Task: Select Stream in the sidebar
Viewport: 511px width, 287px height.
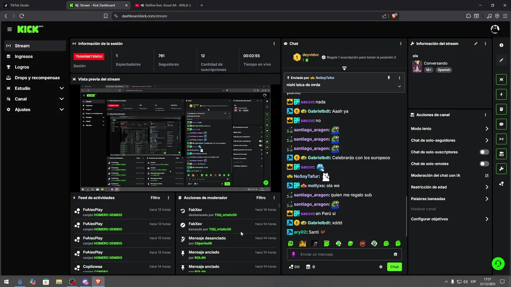Action: coord(36,46)
